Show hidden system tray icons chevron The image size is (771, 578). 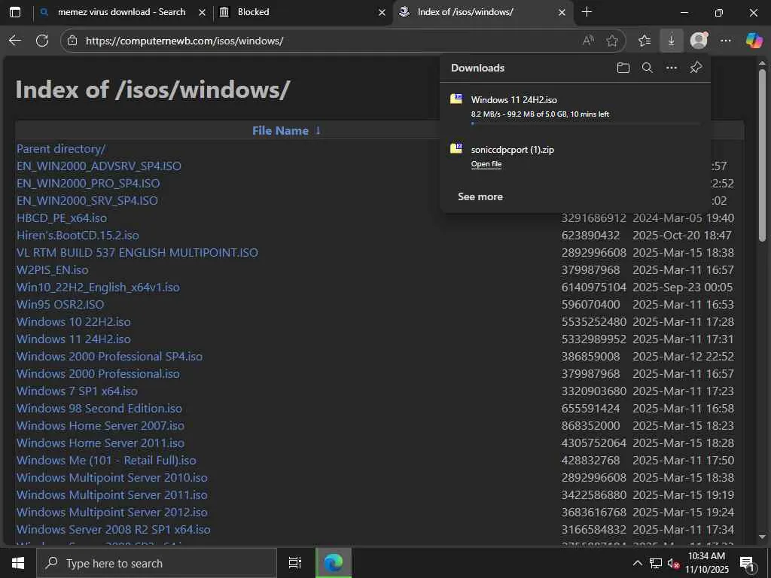637,563
